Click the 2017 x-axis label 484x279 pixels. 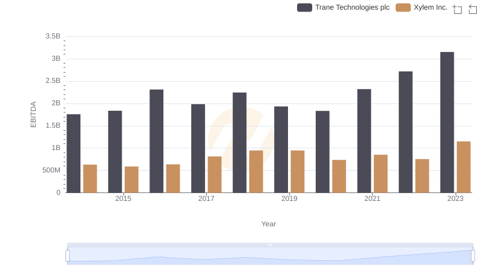pyautogui.click(x=206, y=199)
